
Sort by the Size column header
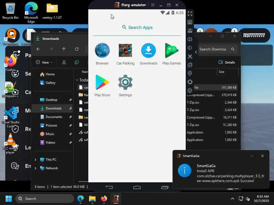(227, 72)
